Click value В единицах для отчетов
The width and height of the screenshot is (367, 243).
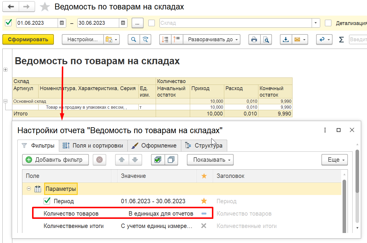coord(161,214)
